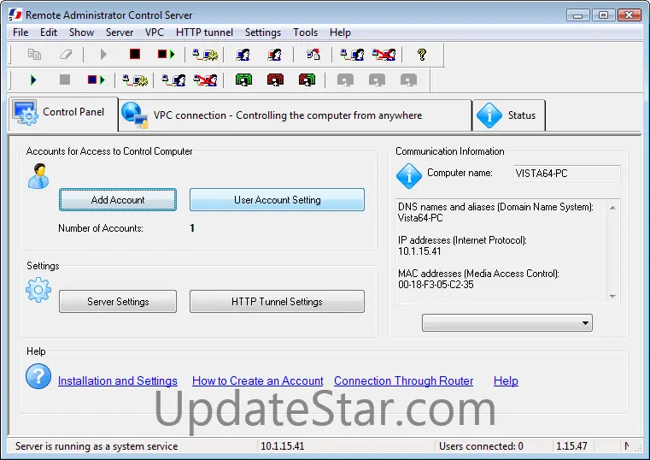Open the Settings menu
This screenshot has width=650, height=460.
click(x=263, y=32)
